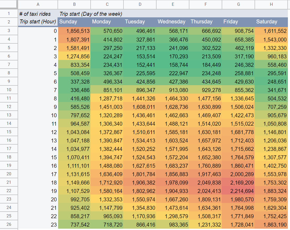Select column B header
This screenshot has width=290, height=230.
(74, 4)
